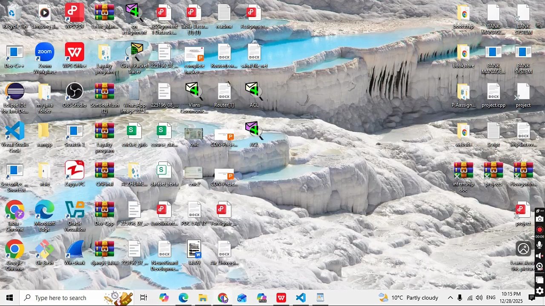
Task: Select the readme text file
Action: click(x=224, y=17)
